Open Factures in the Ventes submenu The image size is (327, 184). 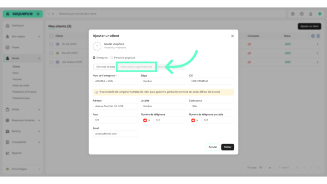pos(17,79)
